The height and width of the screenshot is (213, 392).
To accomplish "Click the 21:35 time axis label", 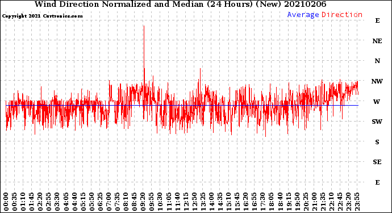I will (x=323, y=202).
